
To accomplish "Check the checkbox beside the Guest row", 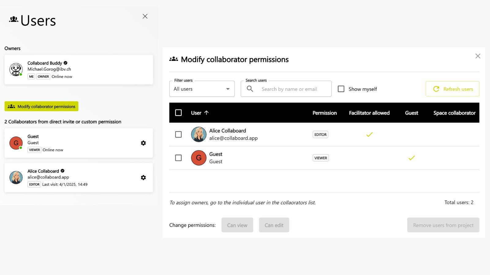I will click(179, 158).
